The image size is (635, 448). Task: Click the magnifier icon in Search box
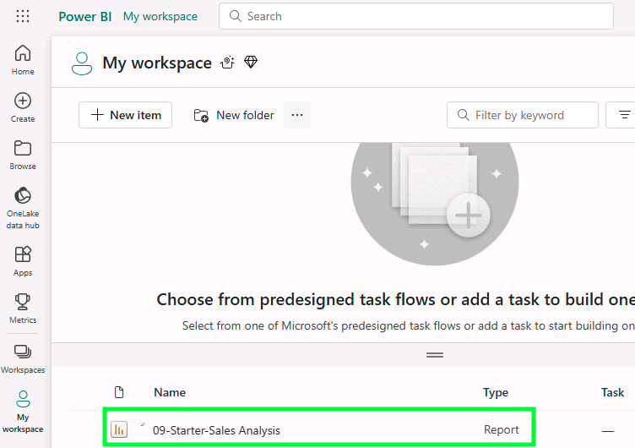[235, 16]
